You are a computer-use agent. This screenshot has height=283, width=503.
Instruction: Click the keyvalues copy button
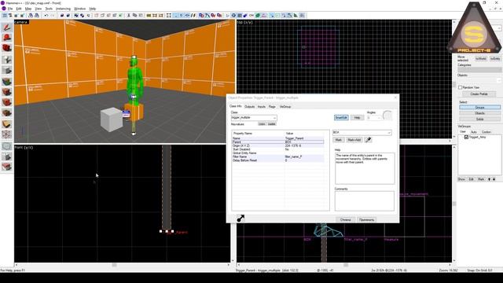(262, 124)
